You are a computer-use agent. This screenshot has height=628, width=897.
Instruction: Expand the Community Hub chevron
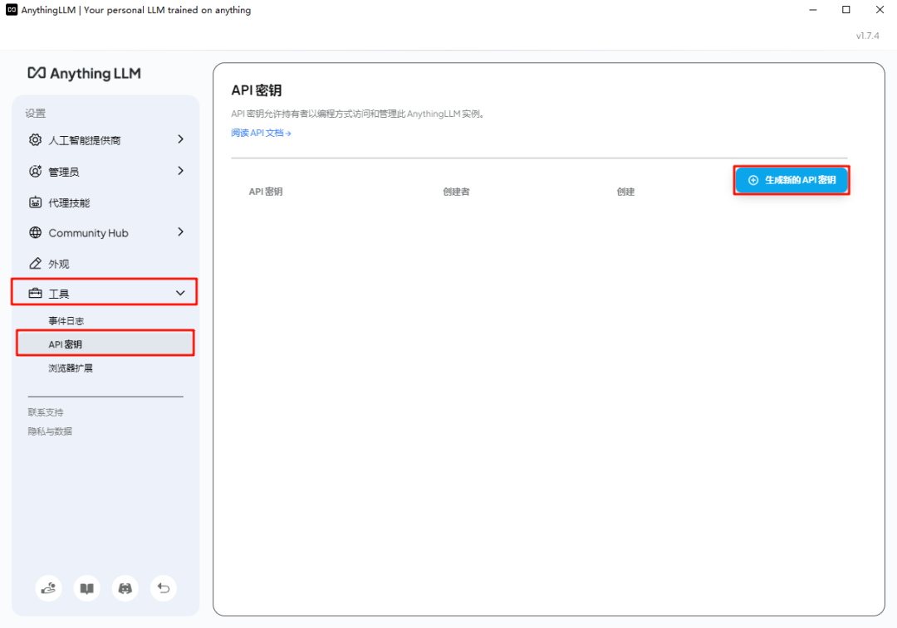point(180,232)
